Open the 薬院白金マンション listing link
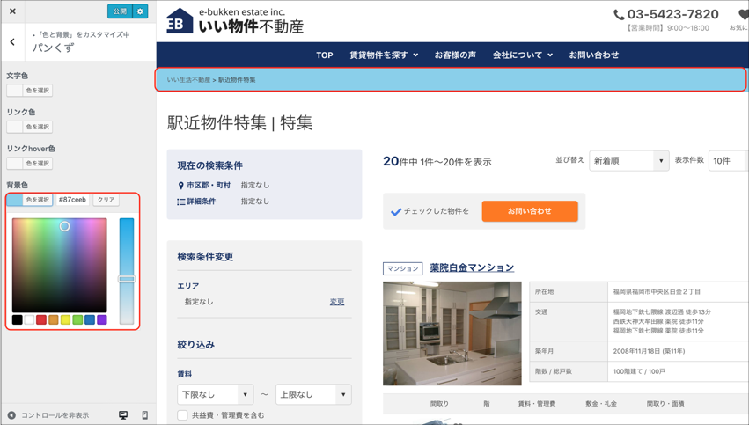This screenshot has width=749, height=425. [x=472, y=267]
